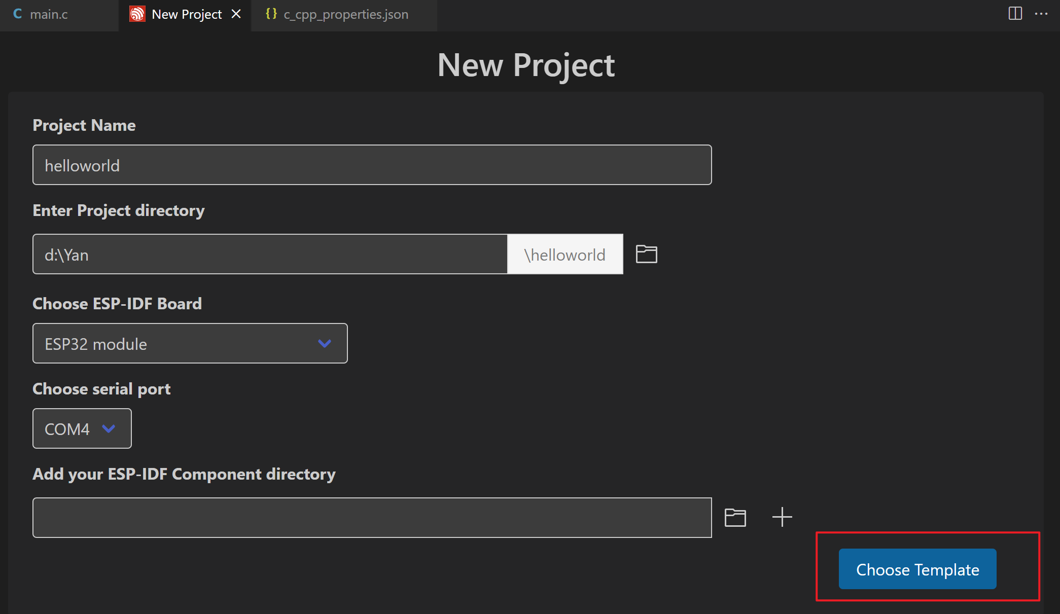Select the New Project tab title

pos(187,15)
